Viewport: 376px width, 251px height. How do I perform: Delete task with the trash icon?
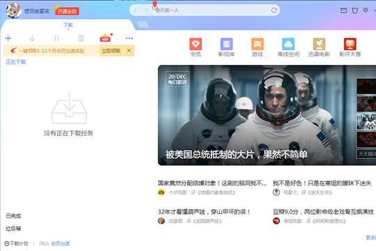click(81, 38)
